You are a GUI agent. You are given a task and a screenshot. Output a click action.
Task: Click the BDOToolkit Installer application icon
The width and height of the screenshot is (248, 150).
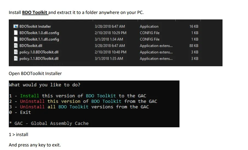click(16, 27)
